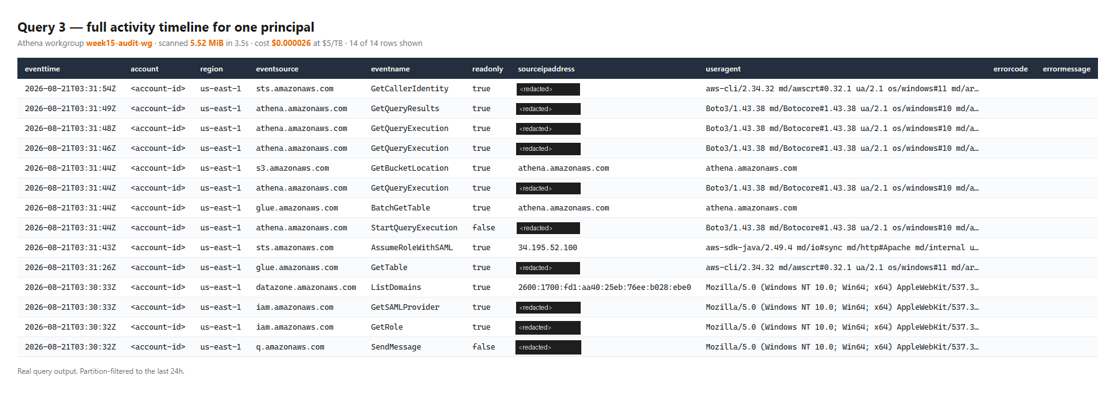Image resolution: width=1116 pixels, height=393 pixels.
Task: Click the BatchGetTable event name
Action: tap(401, 208)
